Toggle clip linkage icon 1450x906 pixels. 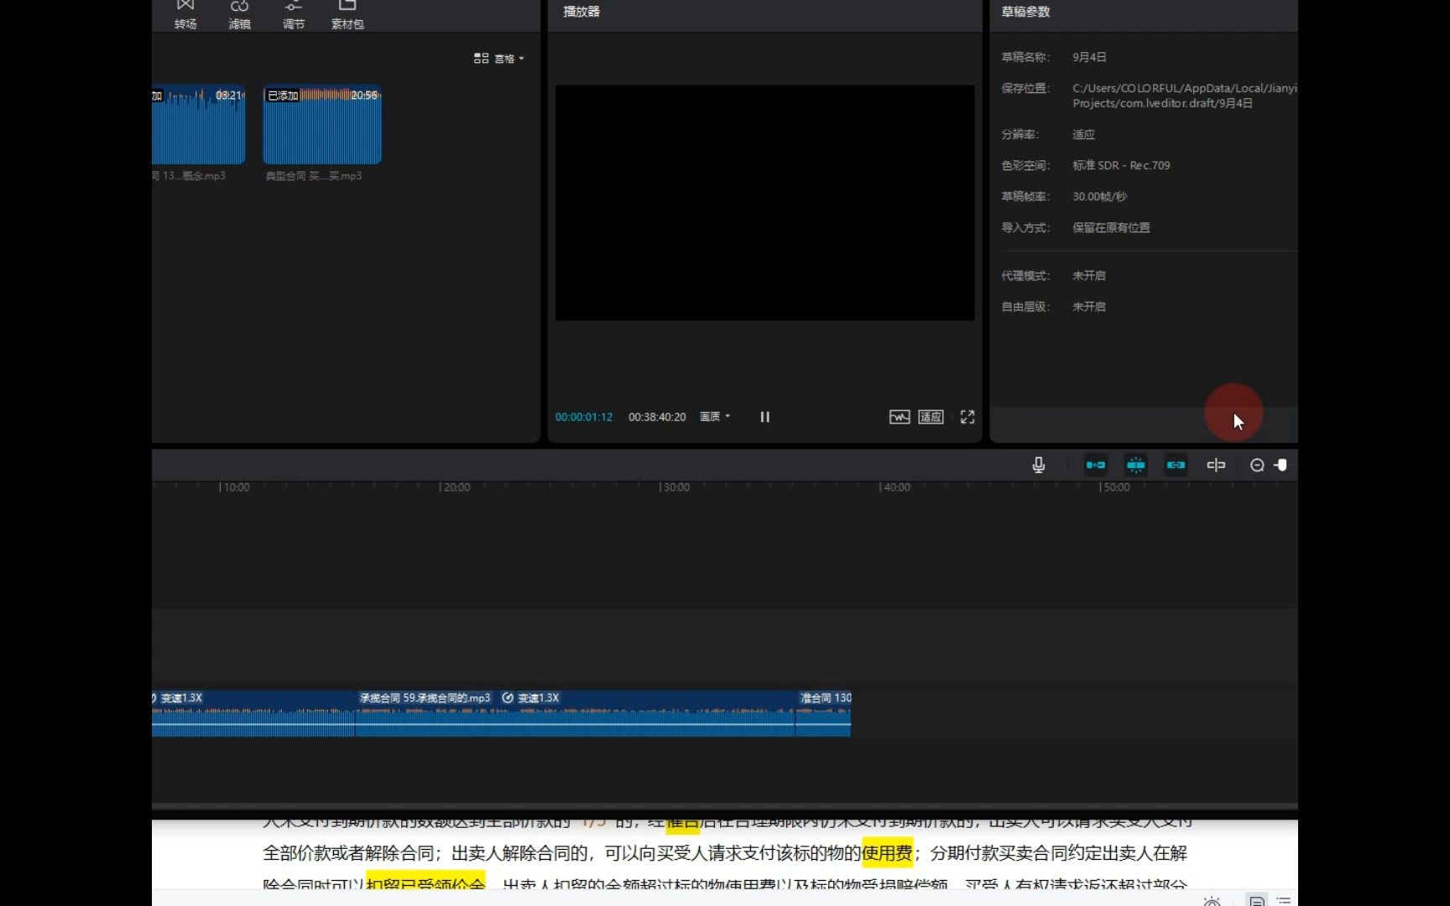[1176, 465]
